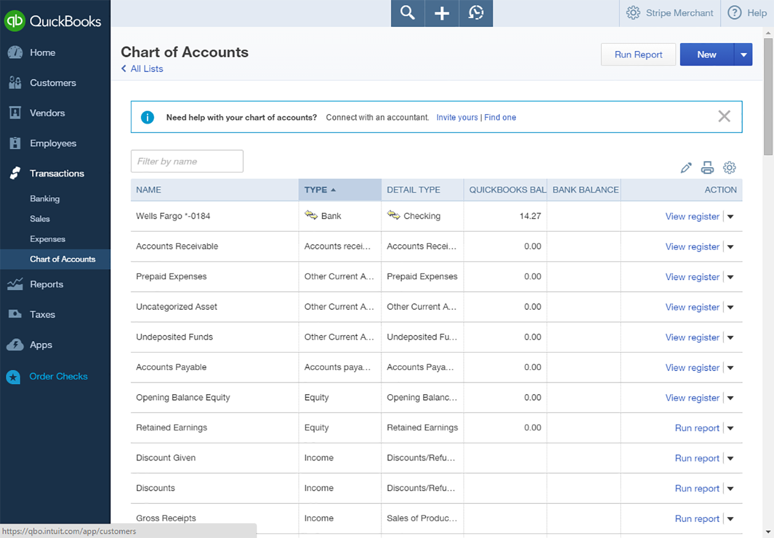
Task: View register for Accounts Payable
Action: 692,367
